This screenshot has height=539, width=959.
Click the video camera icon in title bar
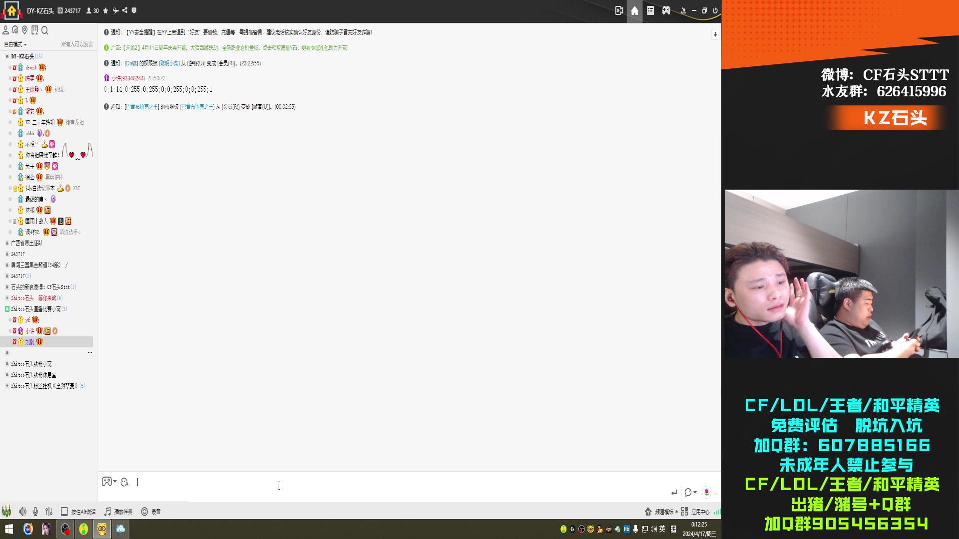(619, 10)
